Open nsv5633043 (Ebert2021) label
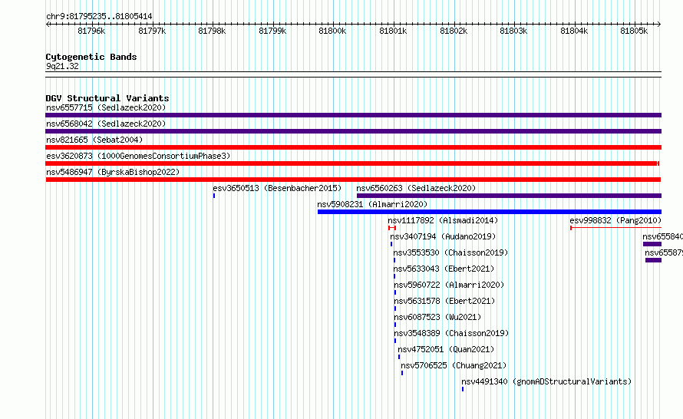Screen dimensions: 683x419 444,269
